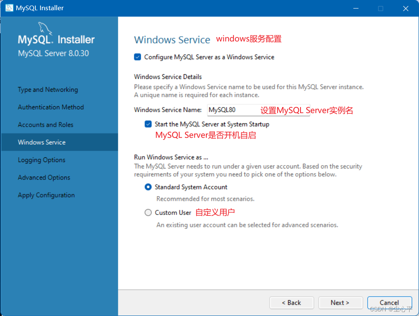Select Standard System Account radio button
419x316 pixels.
[148, 187]
